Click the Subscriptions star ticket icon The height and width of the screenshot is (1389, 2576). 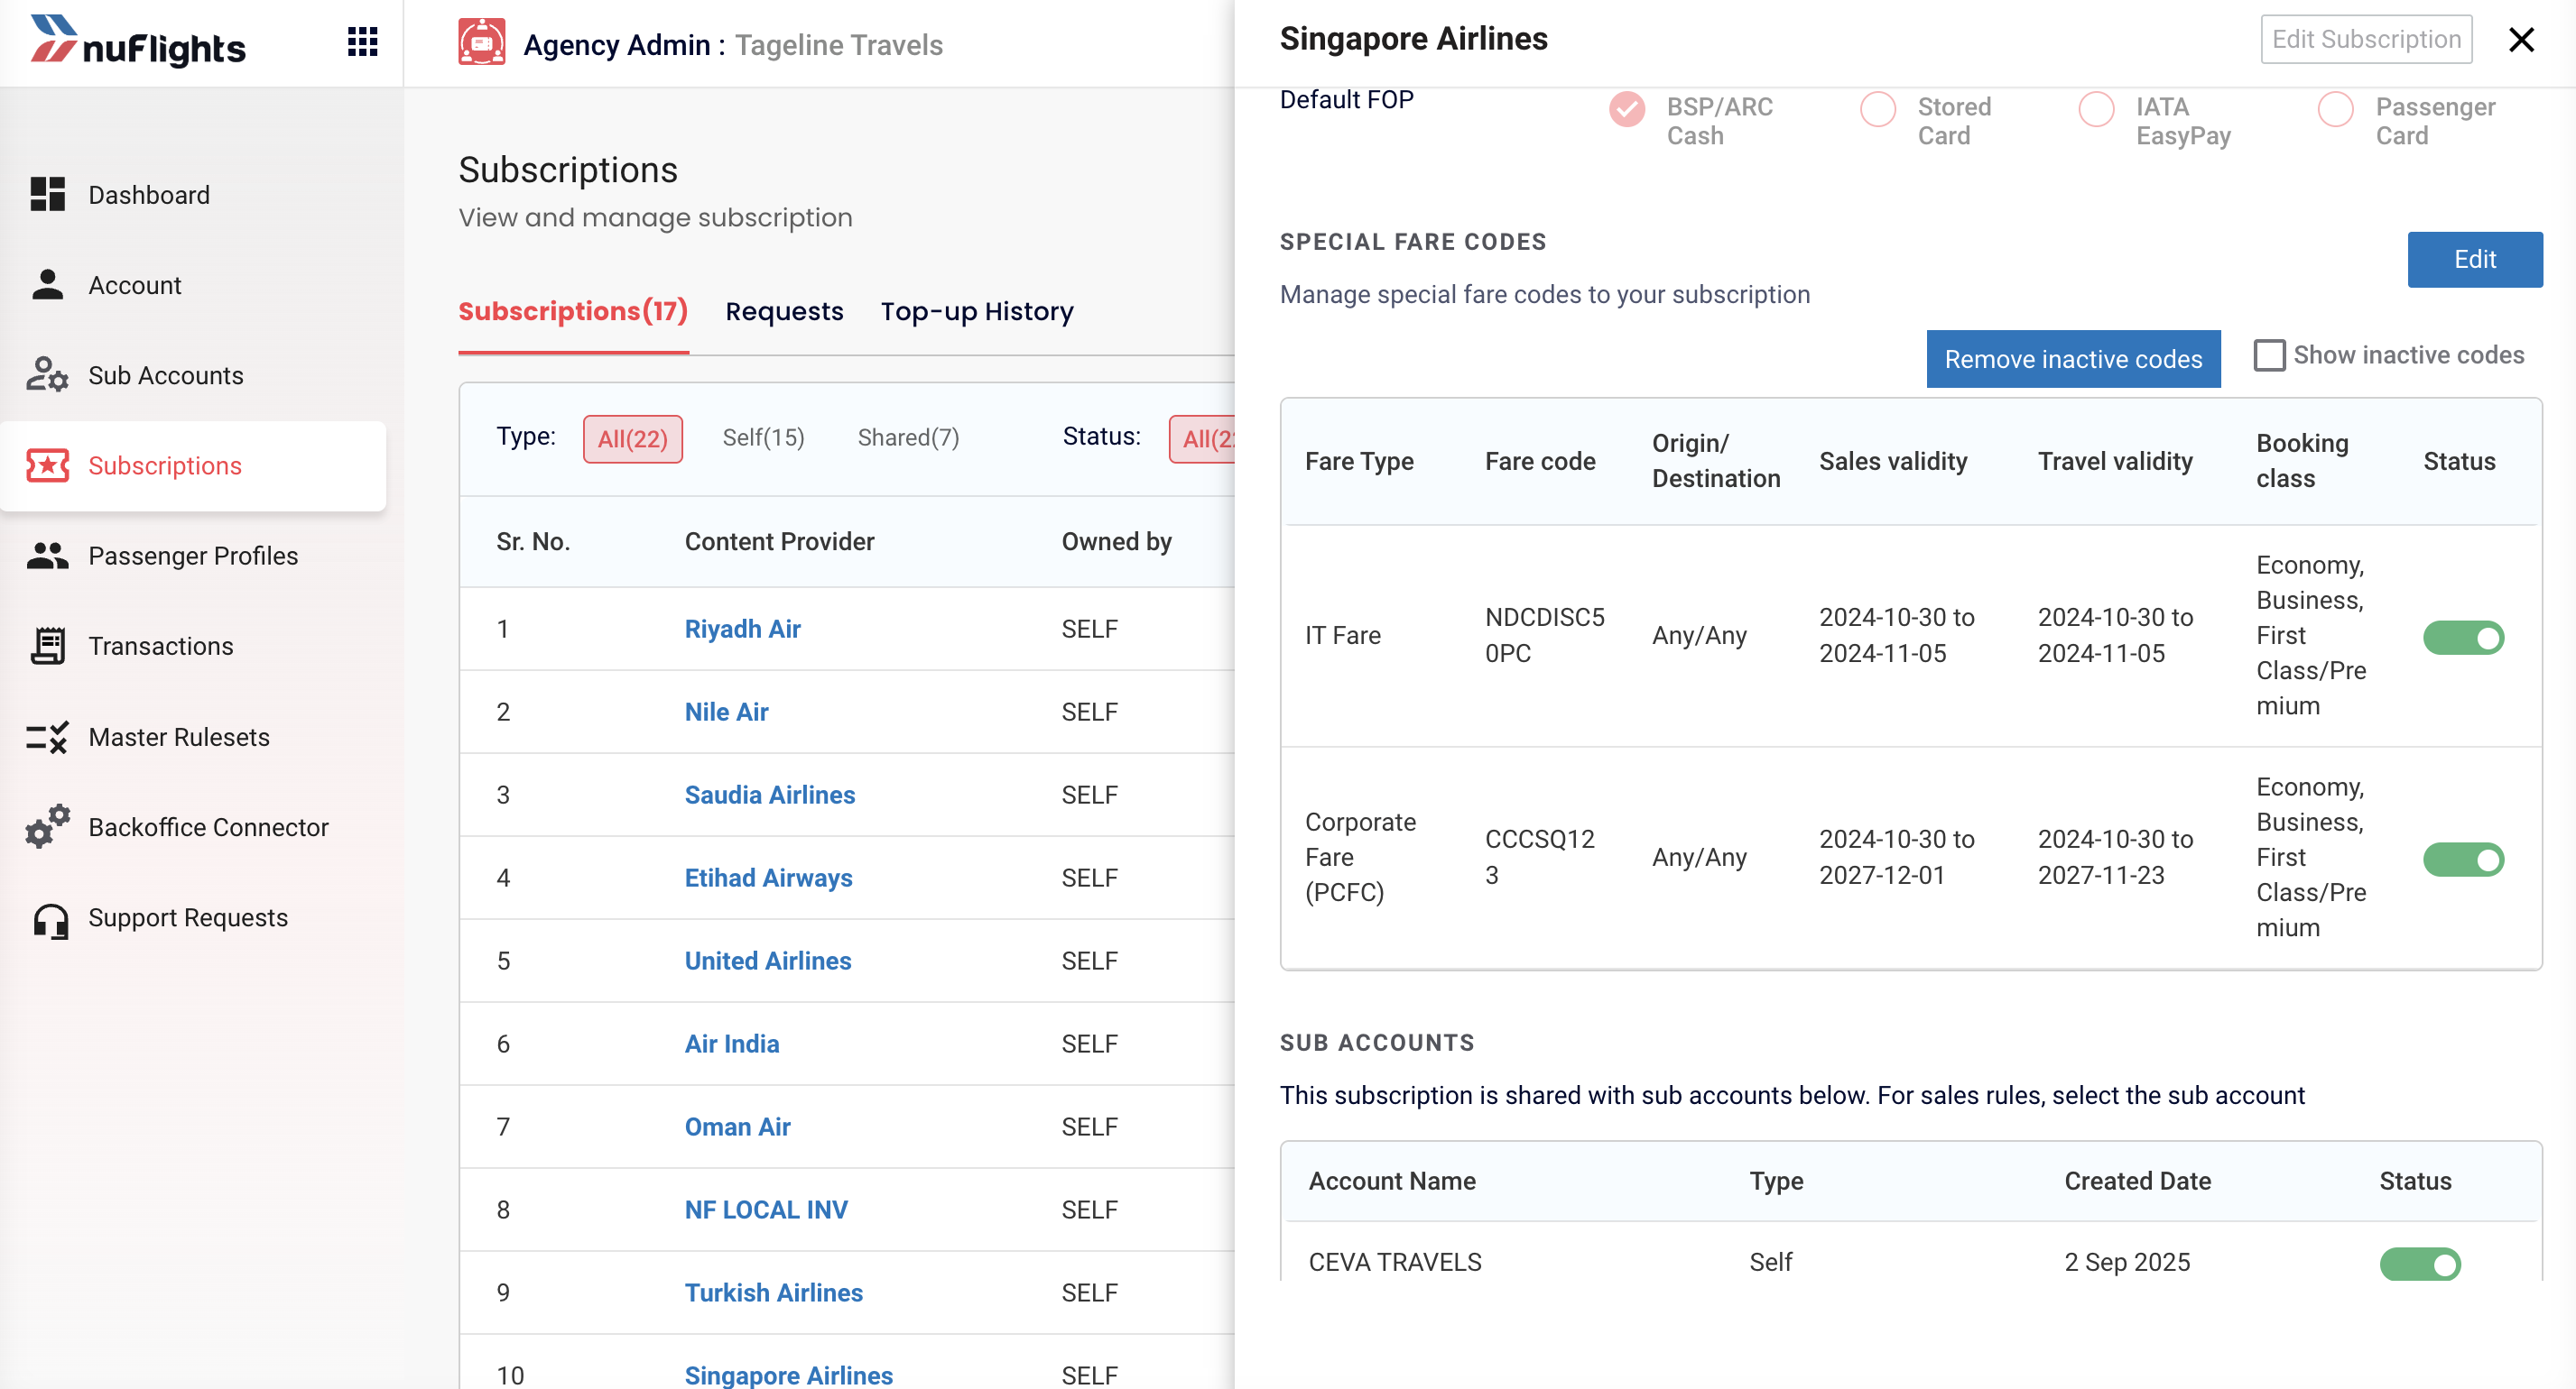pos(47,465)
